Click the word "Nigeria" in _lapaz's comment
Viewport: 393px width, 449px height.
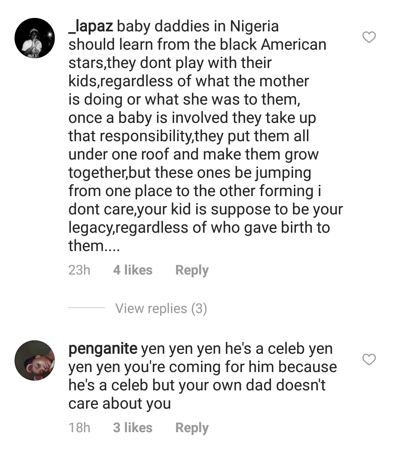[x=254, y=27]
